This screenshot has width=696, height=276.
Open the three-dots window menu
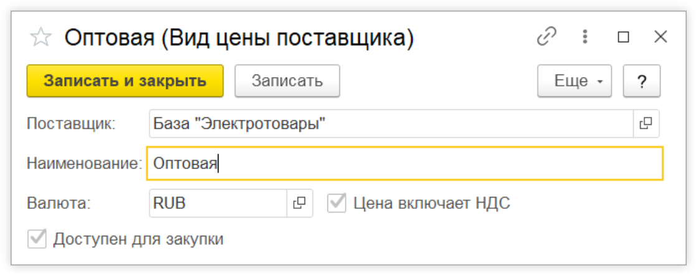[x=585, y=37]
